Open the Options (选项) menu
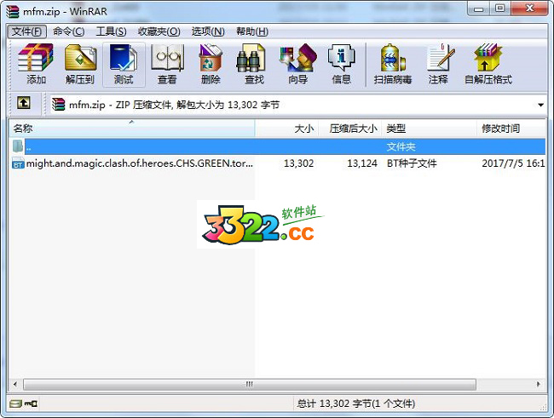Image resolution: width=554 pixels, height=418 pixels. 208,31
